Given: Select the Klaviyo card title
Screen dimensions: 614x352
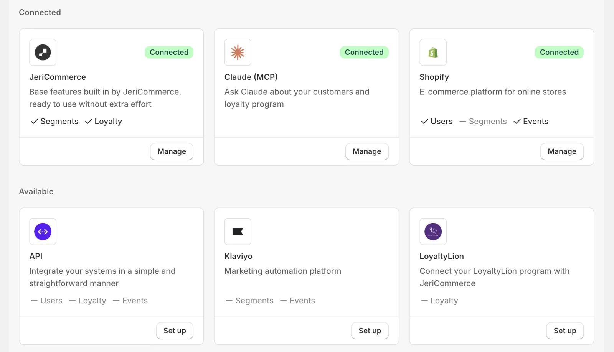Looking at the screenshot, I should point(238,256).
